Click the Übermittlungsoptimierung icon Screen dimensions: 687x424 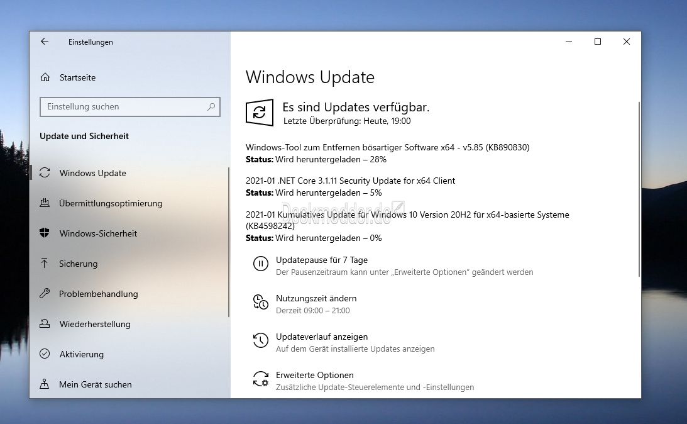45,203
